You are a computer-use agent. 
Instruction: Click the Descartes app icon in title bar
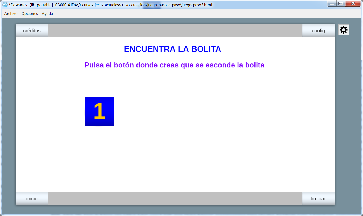(x=5, y=5)
